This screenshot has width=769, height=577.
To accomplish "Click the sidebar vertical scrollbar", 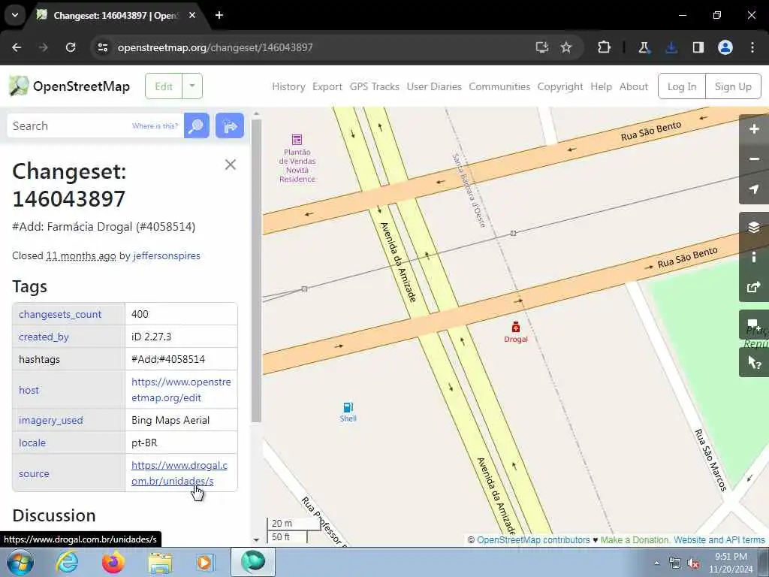I will tap(256, 270).
